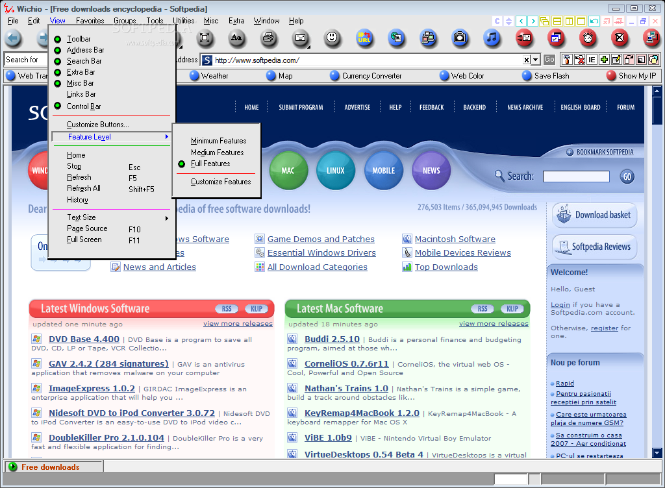
Task: Click the page scrollbar down arrow
Action: click(657, 453)
